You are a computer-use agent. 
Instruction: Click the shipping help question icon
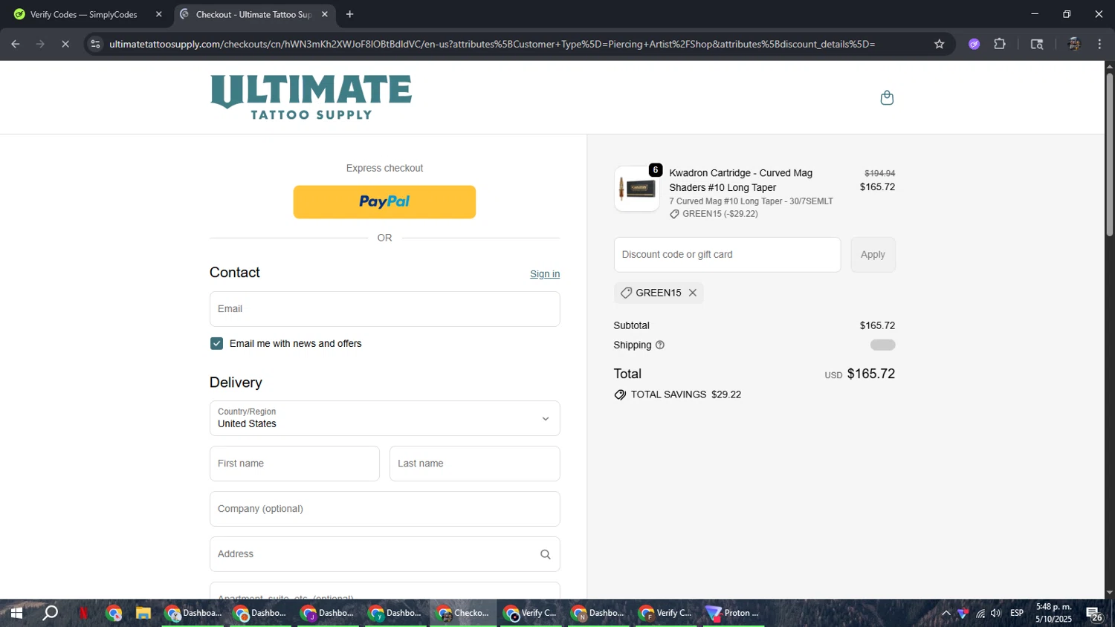coord(660,345)
